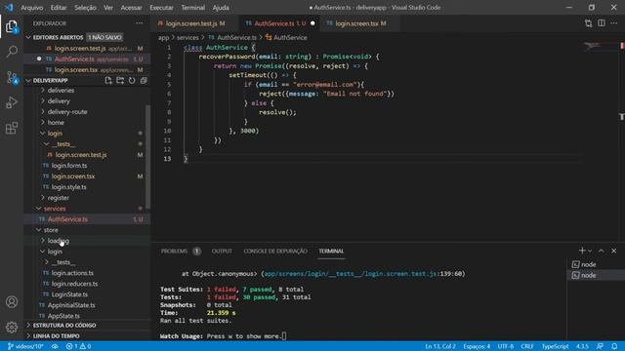Open the Run and Debug view
Screen dimensions: 625x351
coord(12,102)
